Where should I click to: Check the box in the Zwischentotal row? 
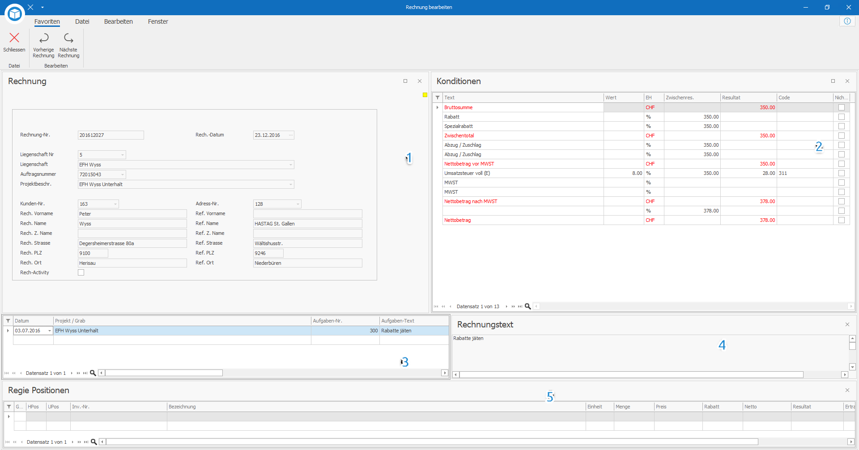(x=842, y=136)
